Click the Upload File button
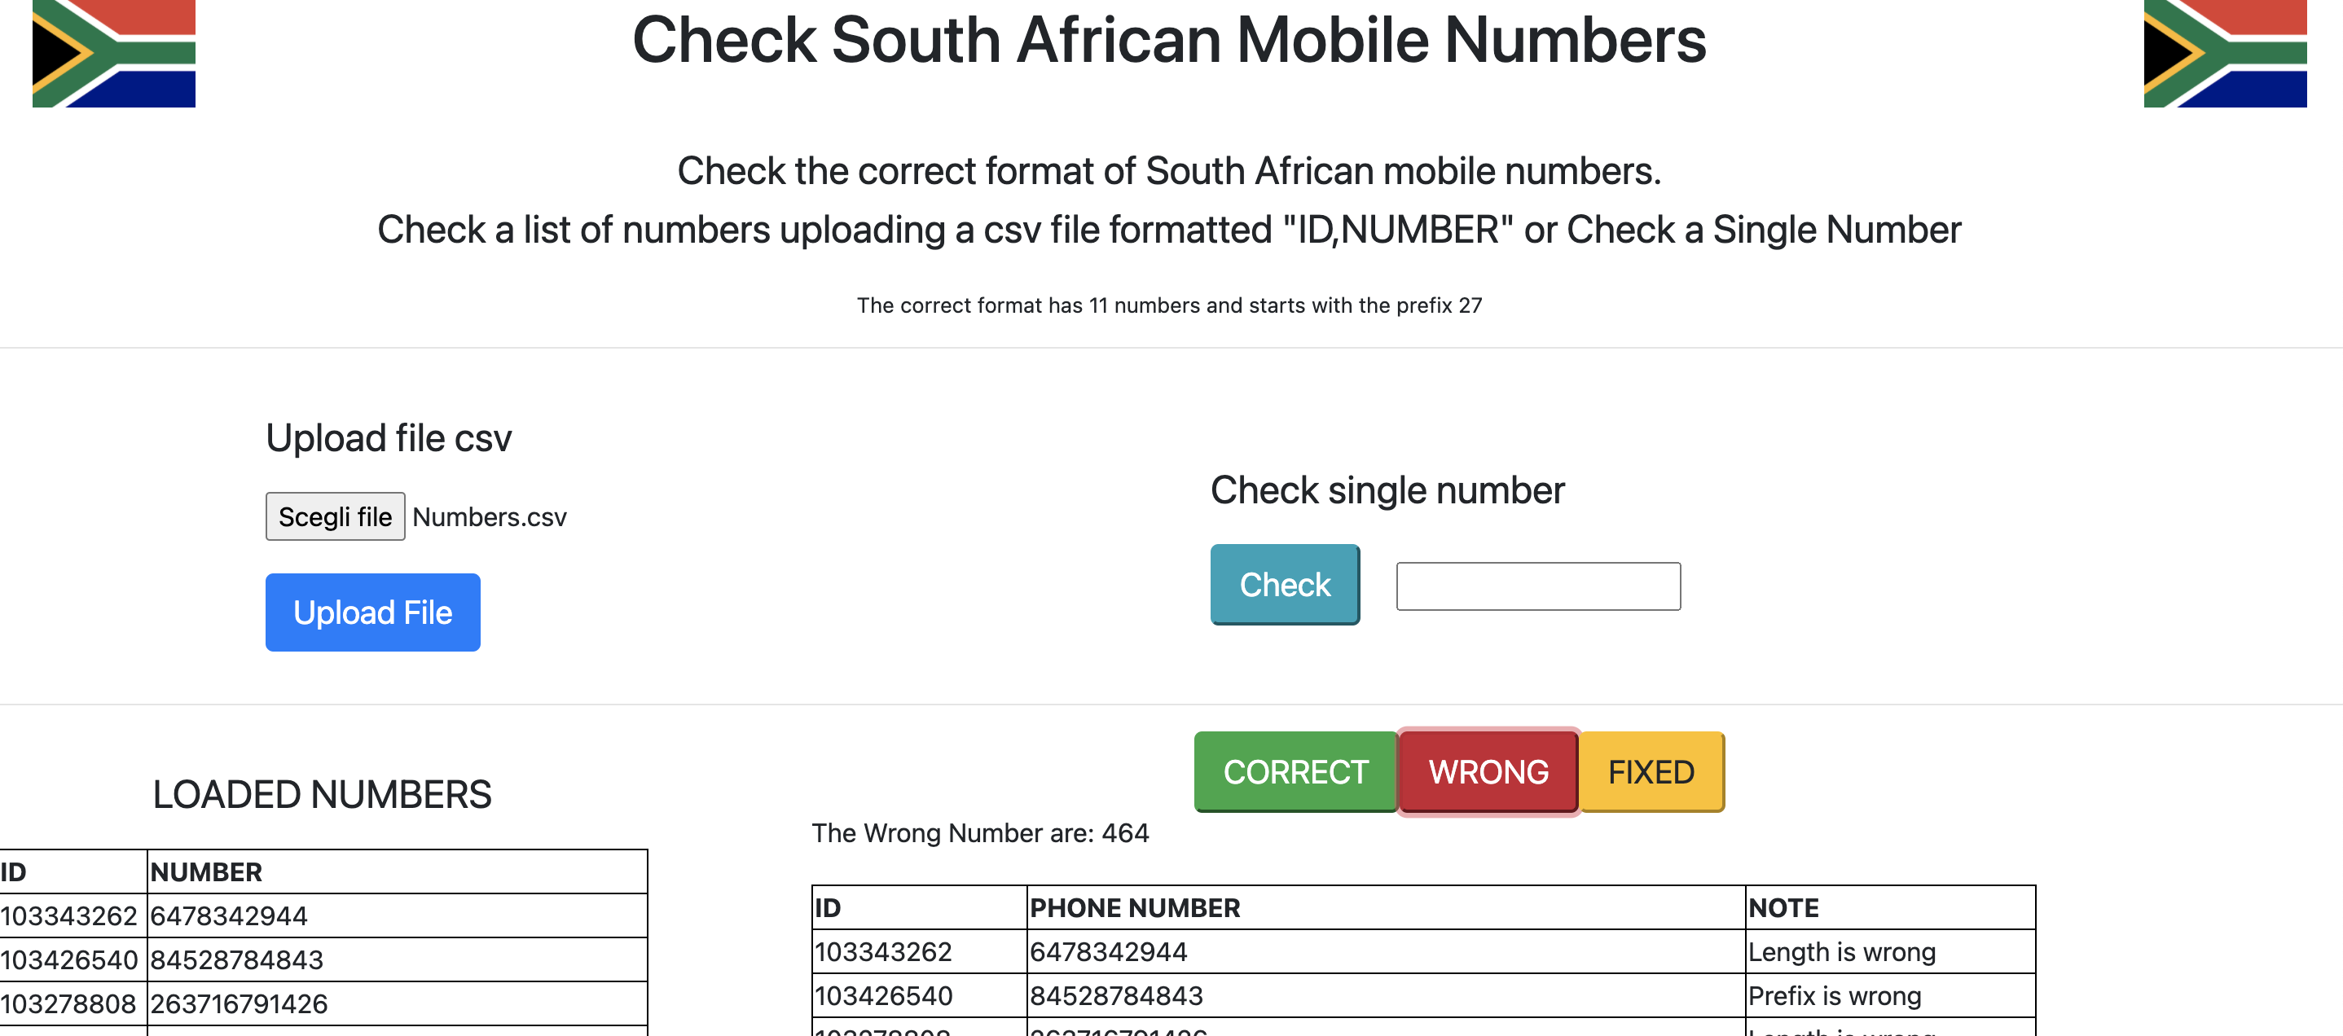2343x1036 pixels. 372,612
